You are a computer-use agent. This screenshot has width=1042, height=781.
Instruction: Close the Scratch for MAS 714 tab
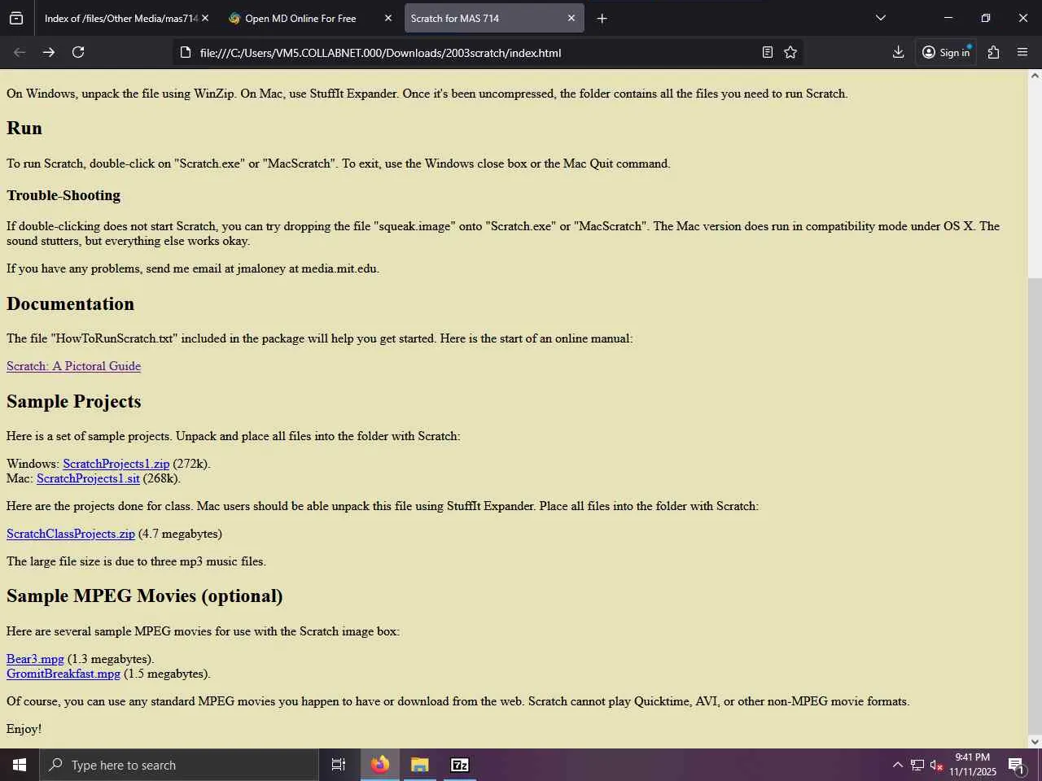pyautogui.click(x=571, y=18)
